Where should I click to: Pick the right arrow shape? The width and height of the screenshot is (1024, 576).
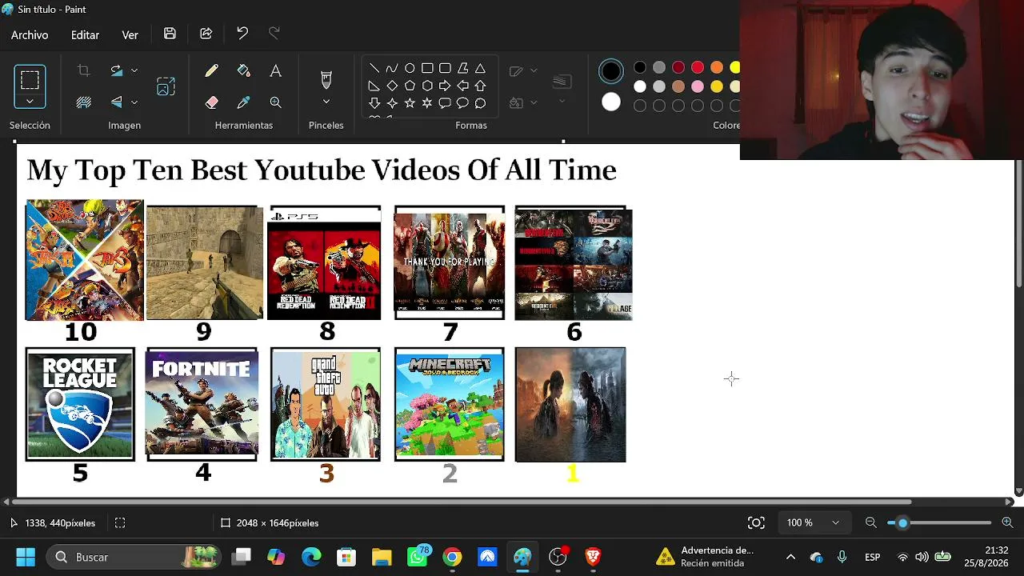click(445, 86)
